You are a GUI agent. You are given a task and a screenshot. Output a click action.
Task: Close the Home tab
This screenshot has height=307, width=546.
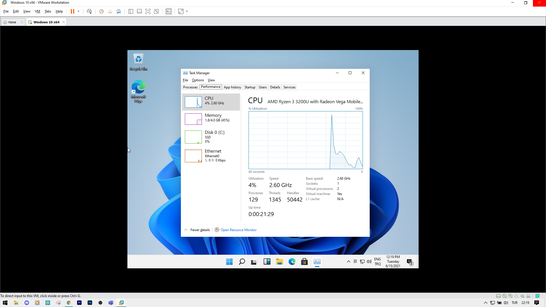[x=22, y=22]
